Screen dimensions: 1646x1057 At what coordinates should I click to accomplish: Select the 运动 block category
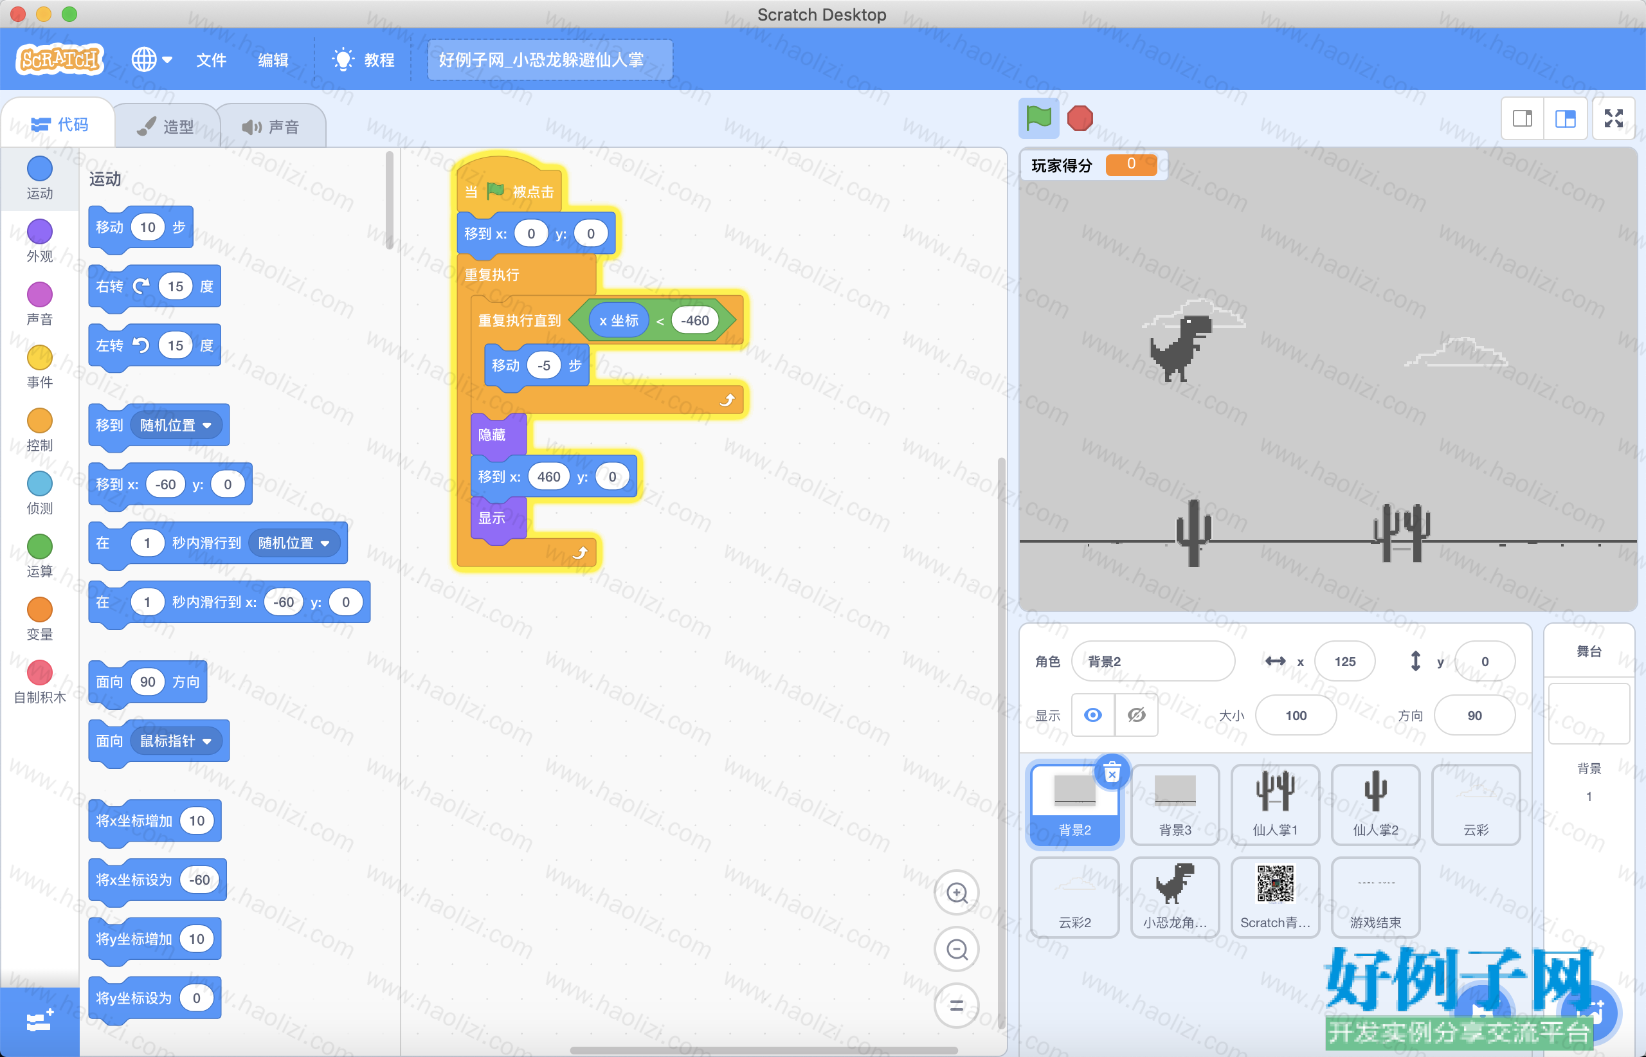pos(40,177)
